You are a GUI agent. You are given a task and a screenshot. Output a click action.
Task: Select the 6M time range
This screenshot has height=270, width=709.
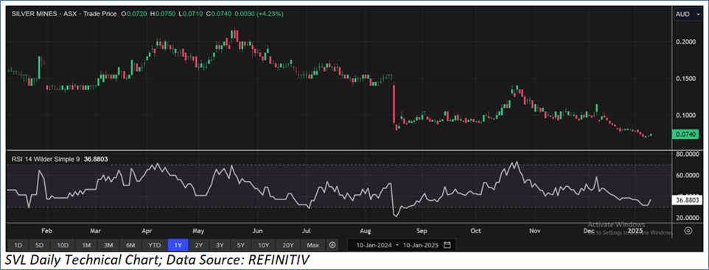[131, 245]
